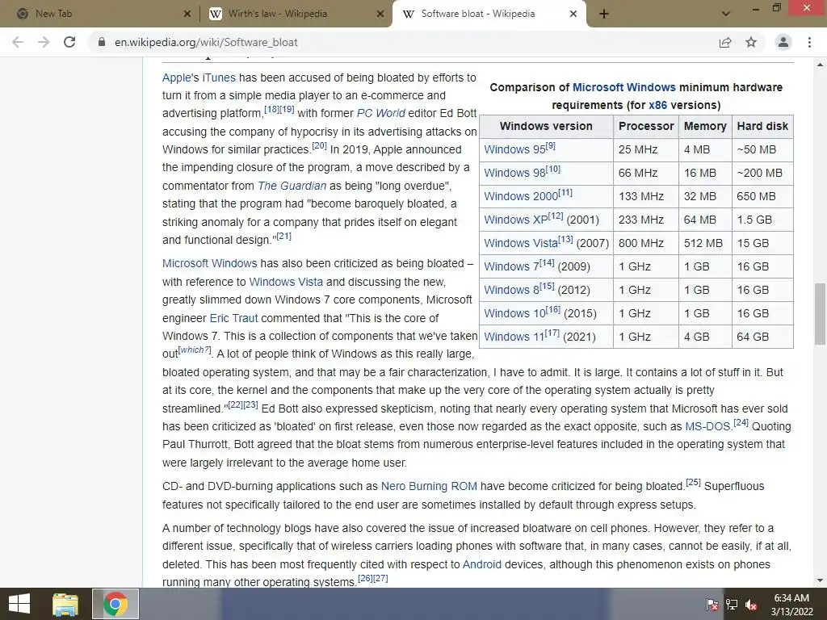Open Microsoft Windows link in paragraph
Screen dimensions: 827x620
point(210,263)
